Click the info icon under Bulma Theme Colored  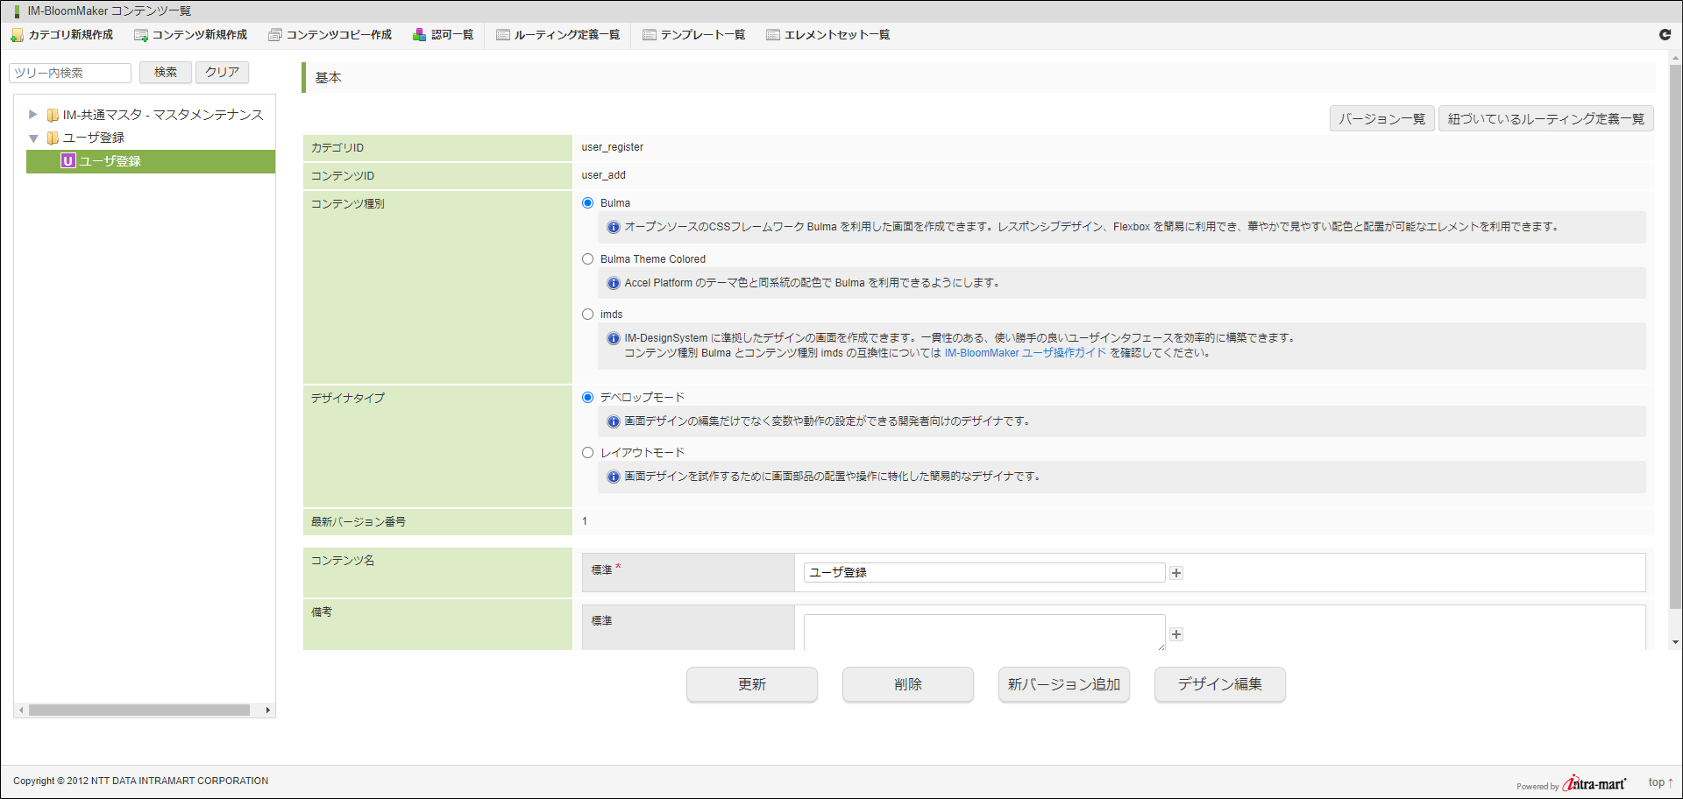pyautogui.click(x=614, y=283)
